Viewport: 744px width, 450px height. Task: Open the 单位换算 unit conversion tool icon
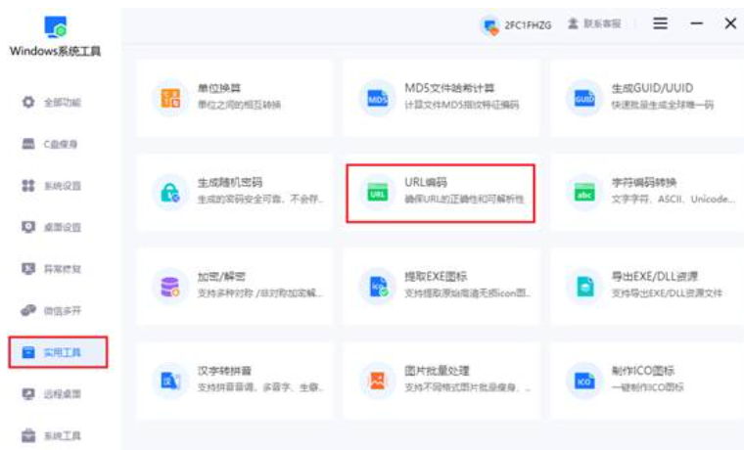coord(170,97)
